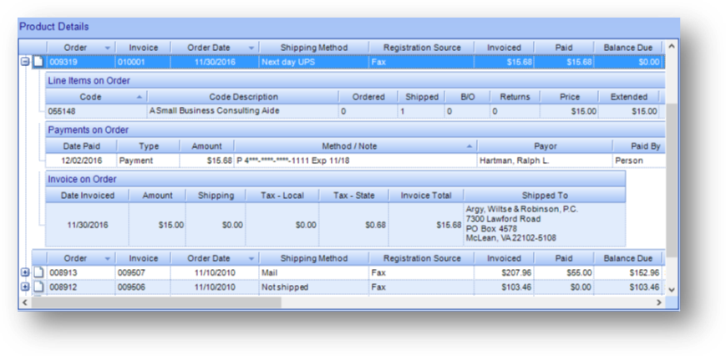
Task: Open Order Date filter dropdown in top header
Action: coord(251,48)
